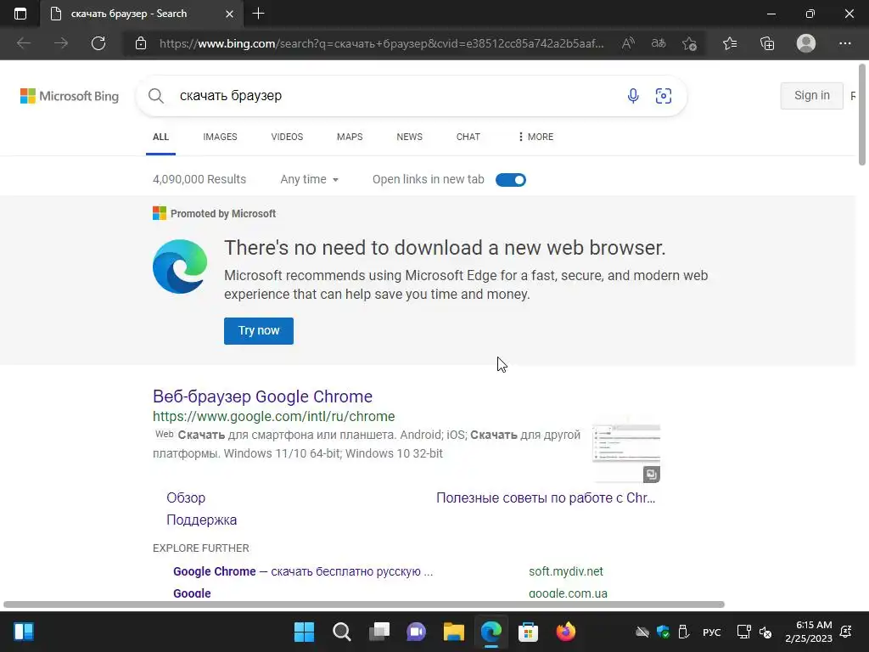This screenshot has height=652, width=869.
Task: Start voice search with microphone icon
Action: (x=633, y=96)
